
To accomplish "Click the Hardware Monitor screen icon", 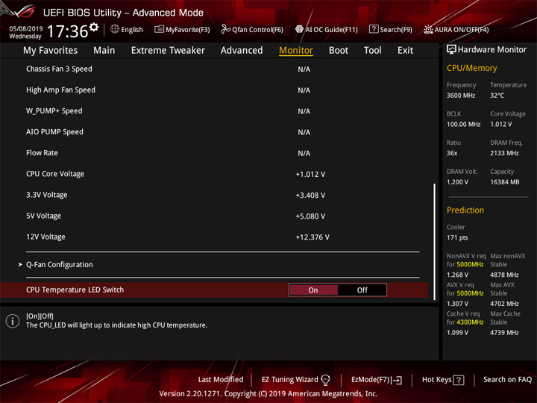I will 451,49.
